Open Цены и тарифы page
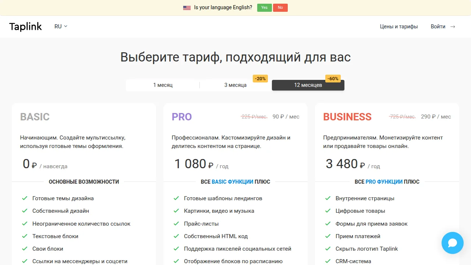 [399, 26]
